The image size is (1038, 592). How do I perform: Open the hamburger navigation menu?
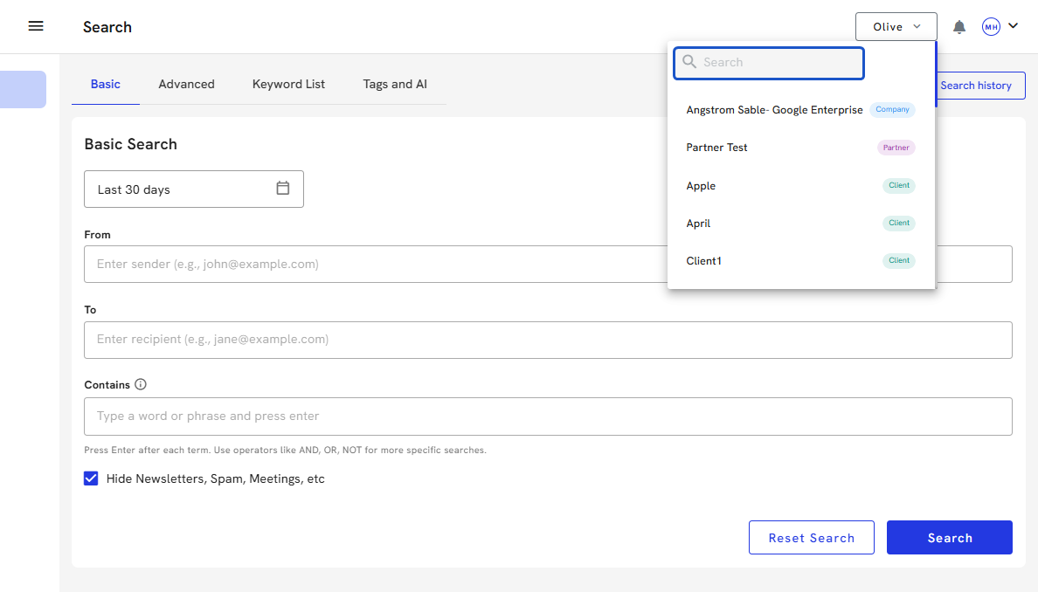click(x=36, y=26)
